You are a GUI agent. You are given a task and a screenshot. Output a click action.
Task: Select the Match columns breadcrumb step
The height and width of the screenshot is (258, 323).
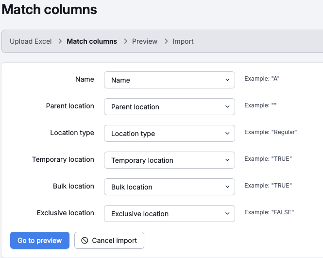92,41
